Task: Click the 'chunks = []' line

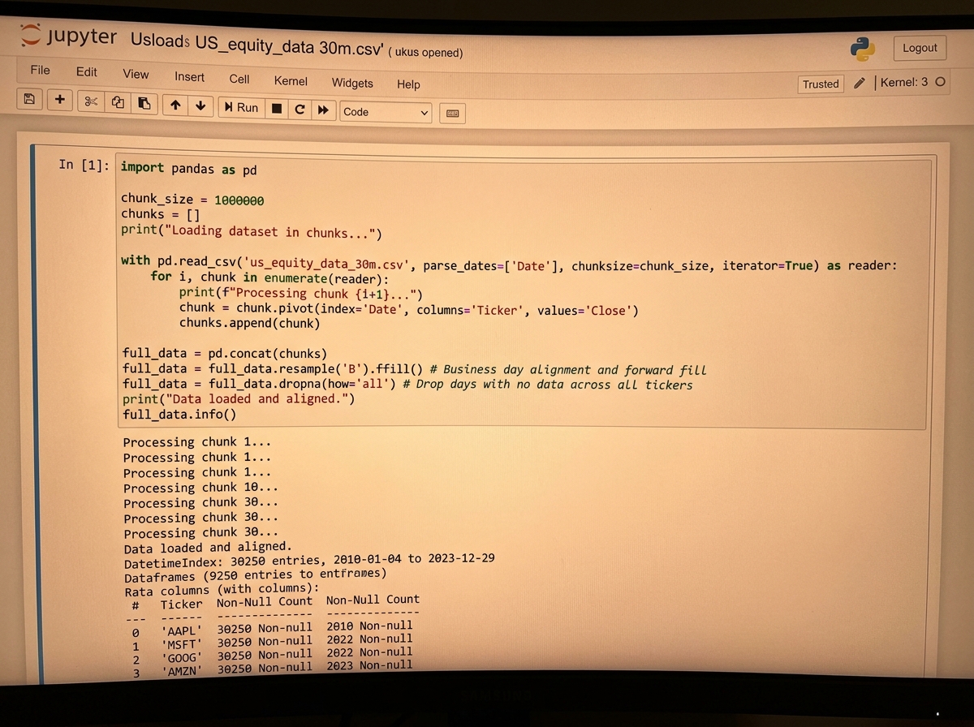Action: (x=160, y=215)
